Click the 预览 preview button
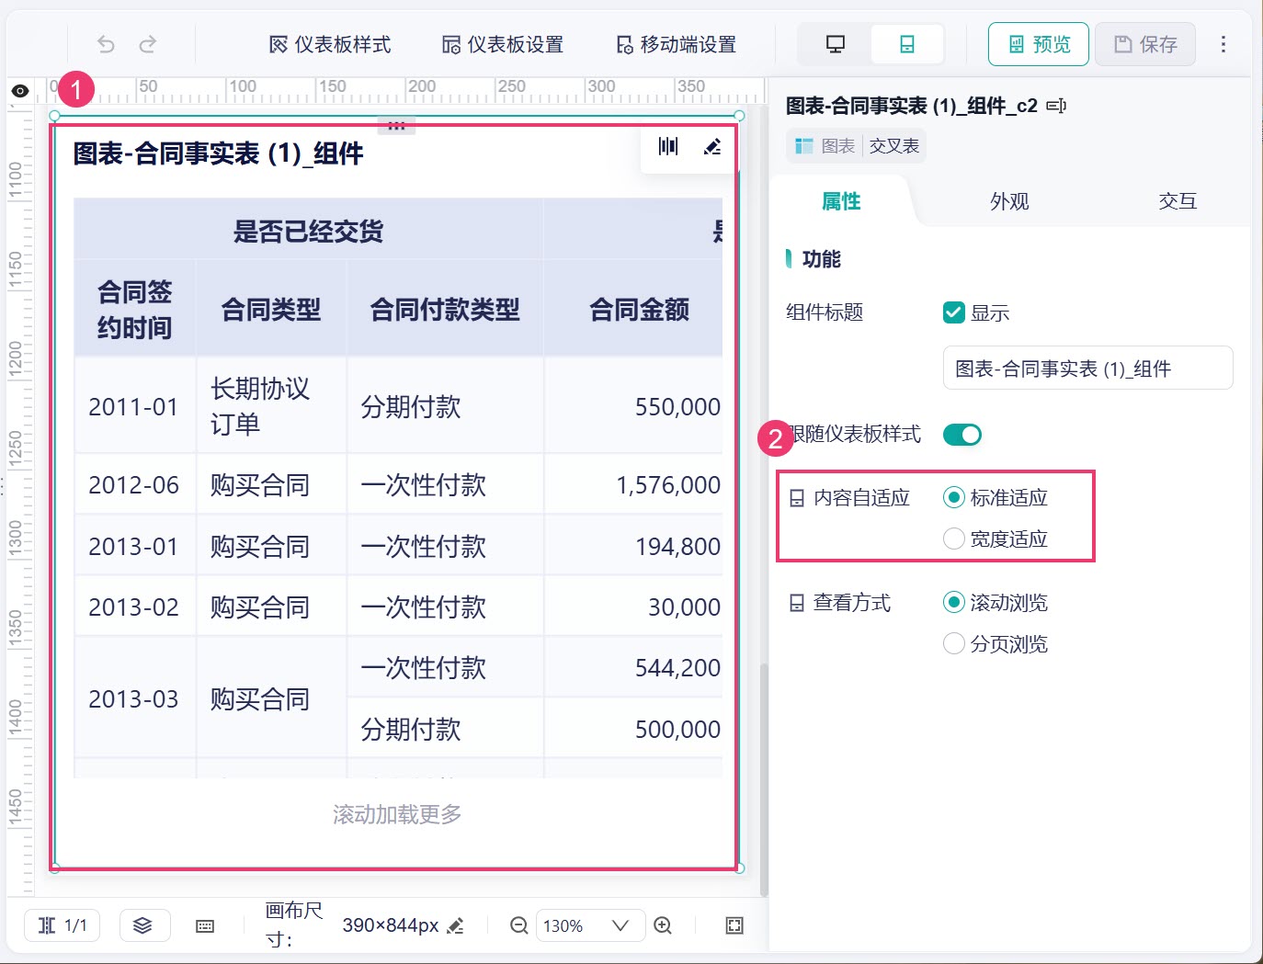Image resolution: width=1263 pixels, height=964 pixels. (1039, 44)
